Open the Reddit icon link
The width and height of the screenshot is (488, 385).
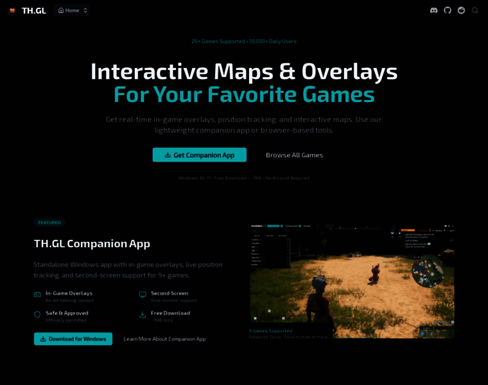[461, 10]
